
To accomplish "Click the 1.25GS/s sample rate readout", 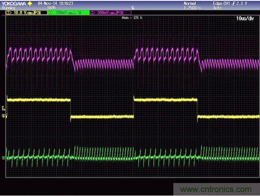I will click(193, 8).
